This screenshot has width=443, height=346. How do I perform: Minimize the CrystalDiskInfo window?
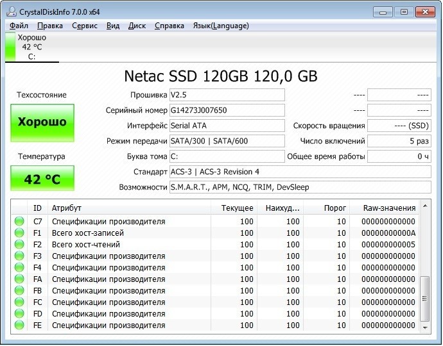[x=383, y=12]
